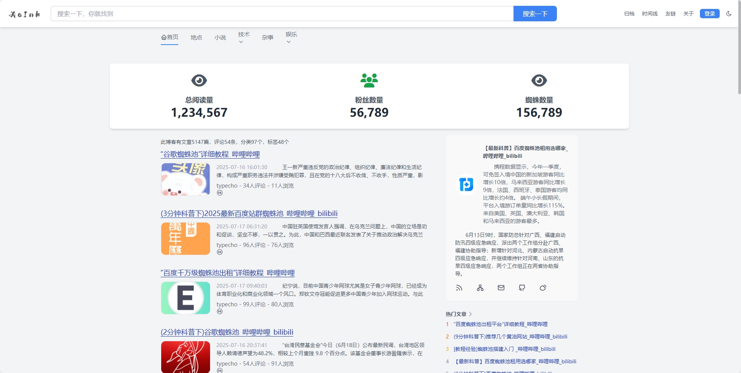
Task: Open hot article 2 推荐几个黄油网站
Action: pos(510,337)
